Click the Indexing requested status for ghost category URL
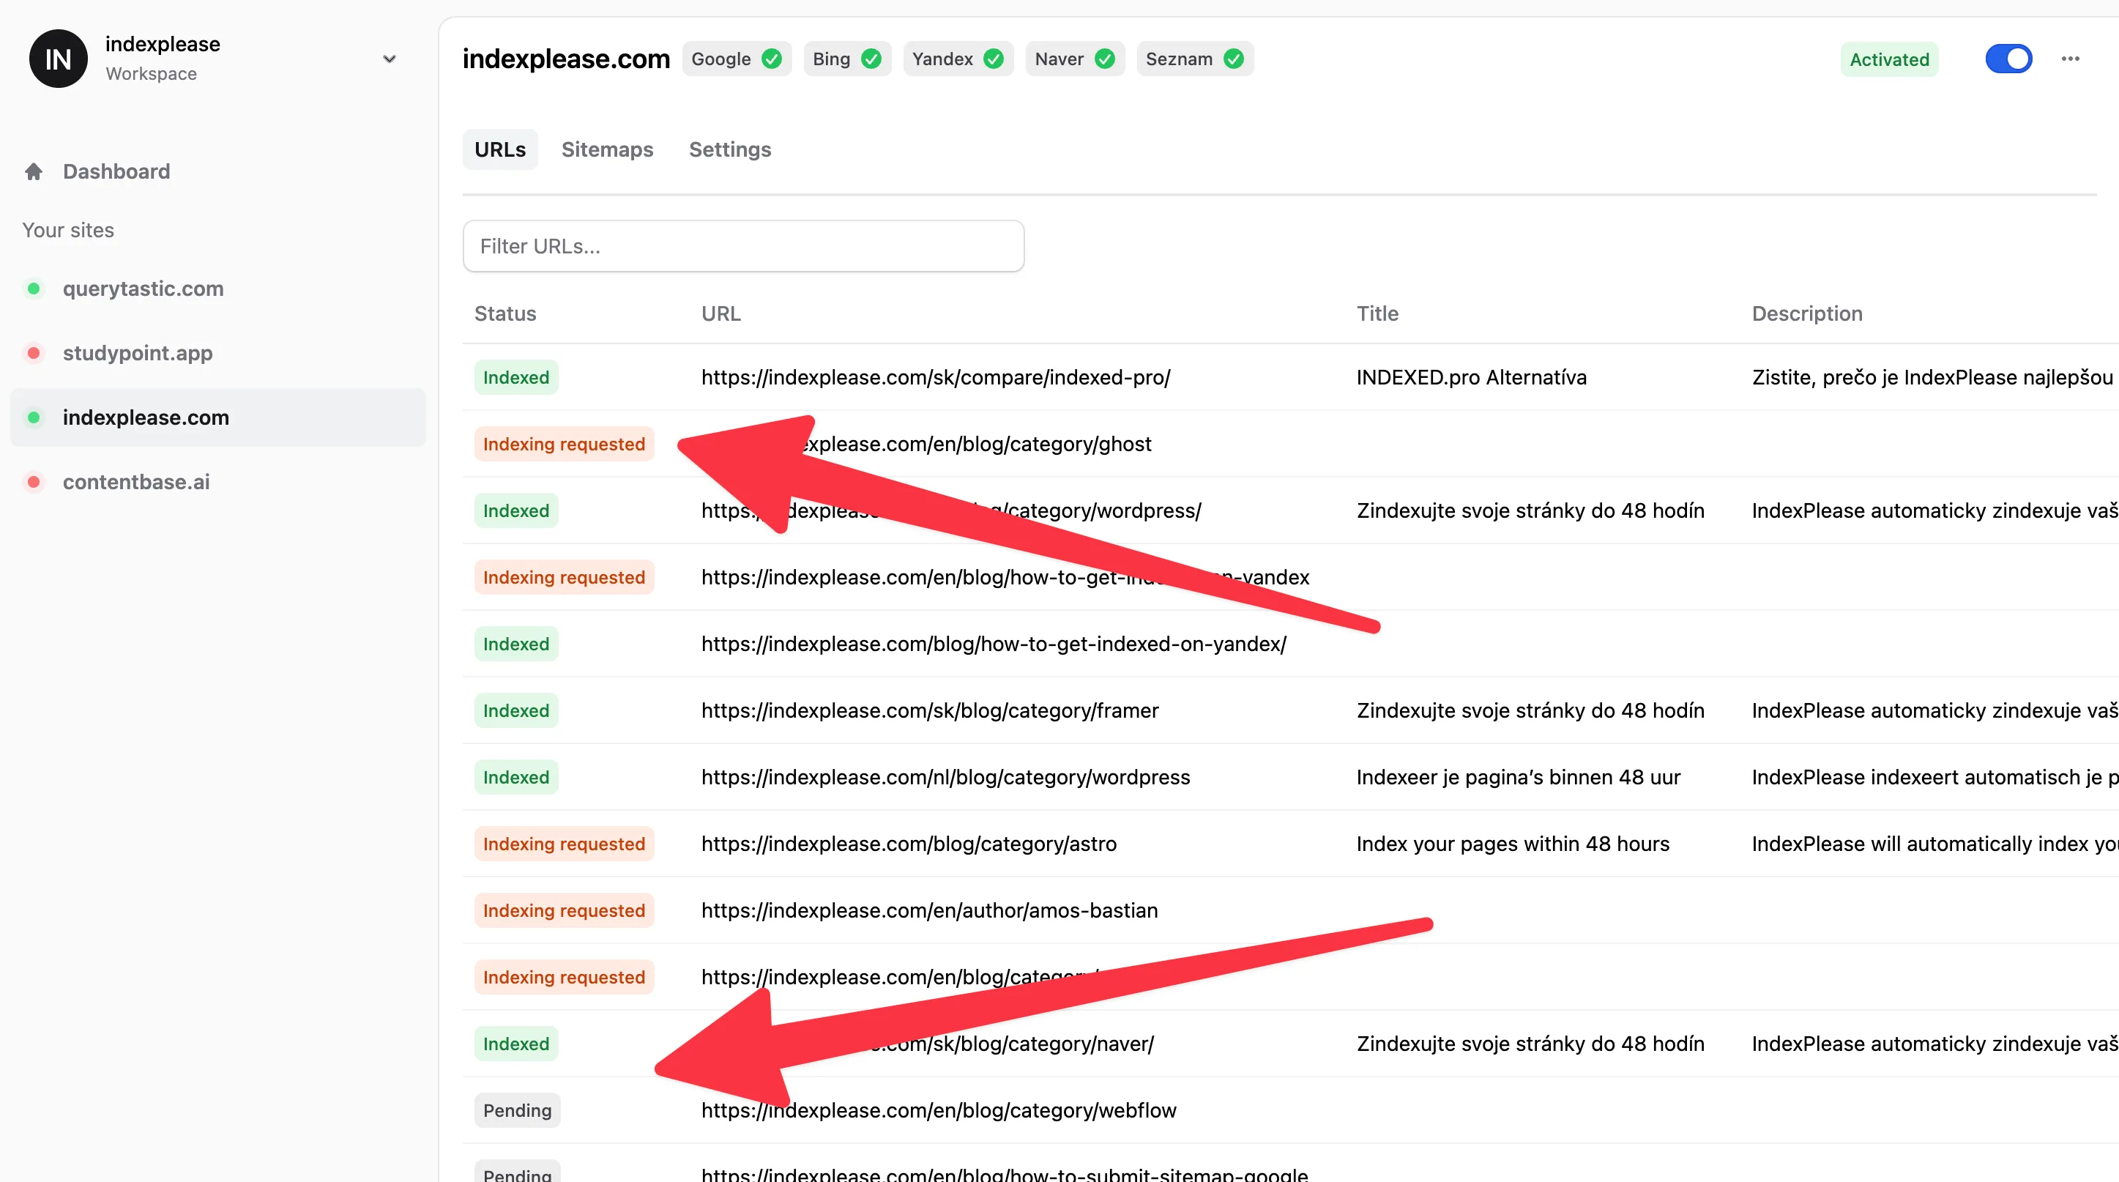The width and height of the screenshot is (2119, 1182). click(x=563, y=444)
